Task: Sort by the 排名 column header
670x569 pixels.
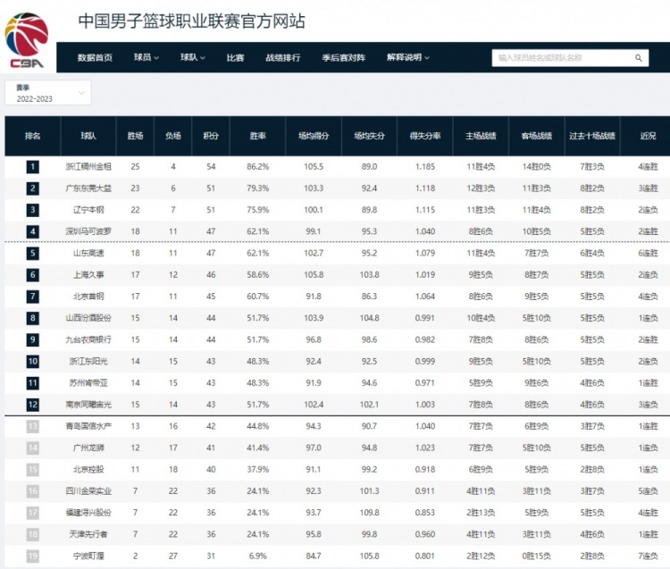Action: pyautogui.click(x=33, y=136)
